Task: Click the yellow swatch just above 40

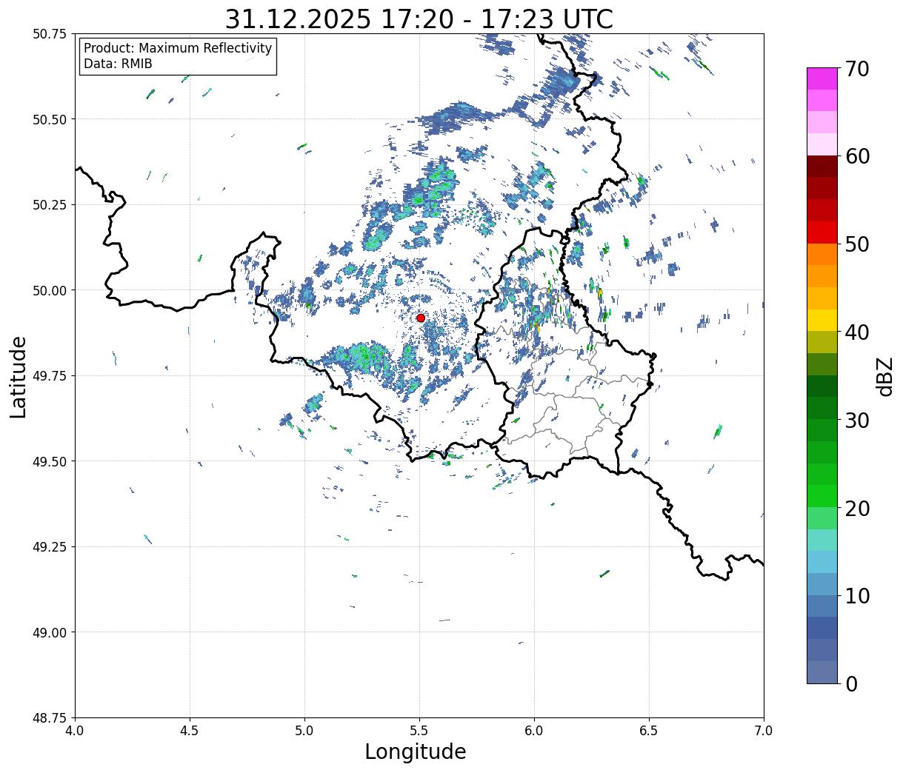Action: point(822,320)
